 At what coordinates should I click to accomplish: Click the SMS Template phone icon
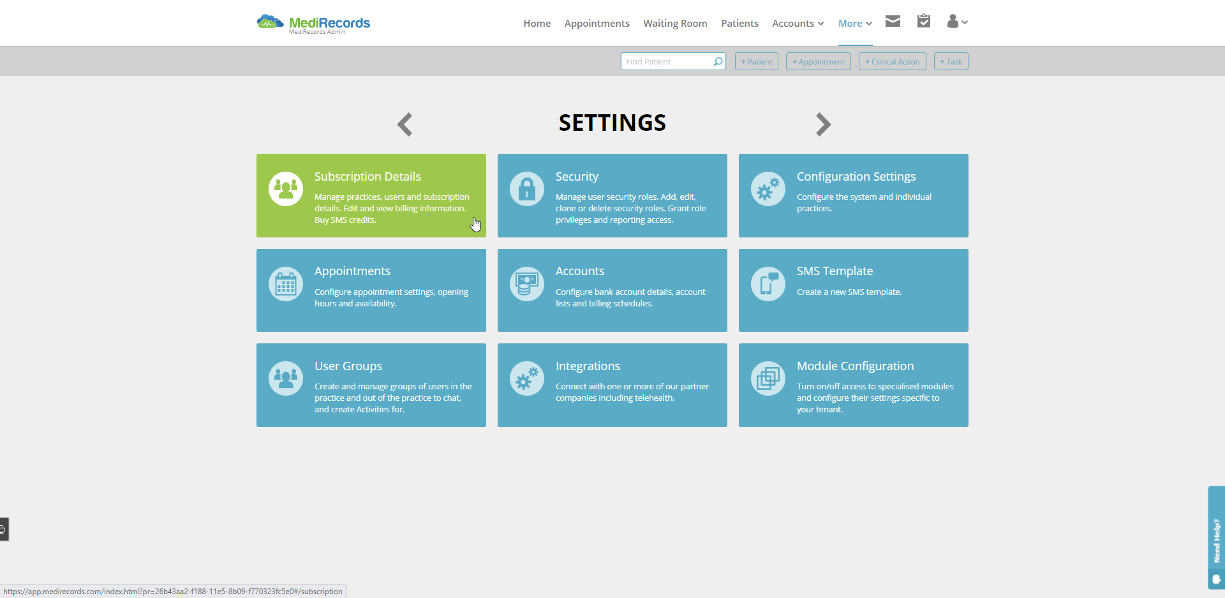[768, 284]
